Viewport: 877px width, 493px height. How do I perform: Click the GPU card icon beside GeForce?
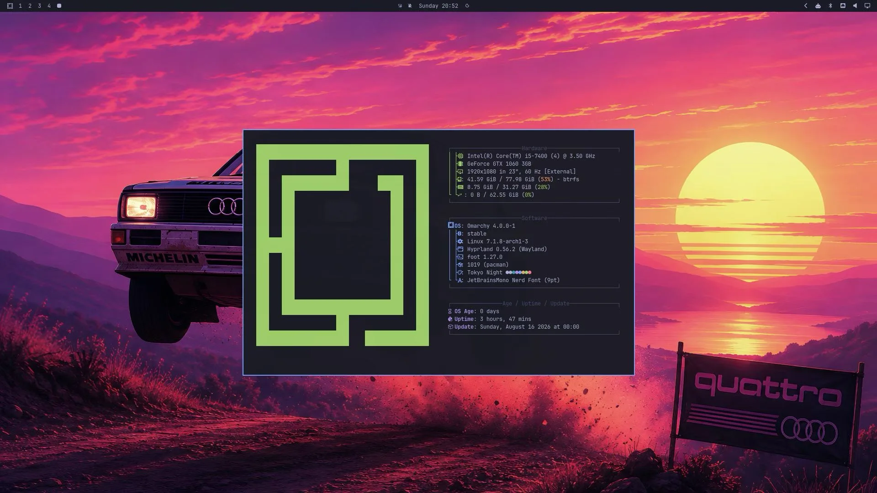click(460, 164)
